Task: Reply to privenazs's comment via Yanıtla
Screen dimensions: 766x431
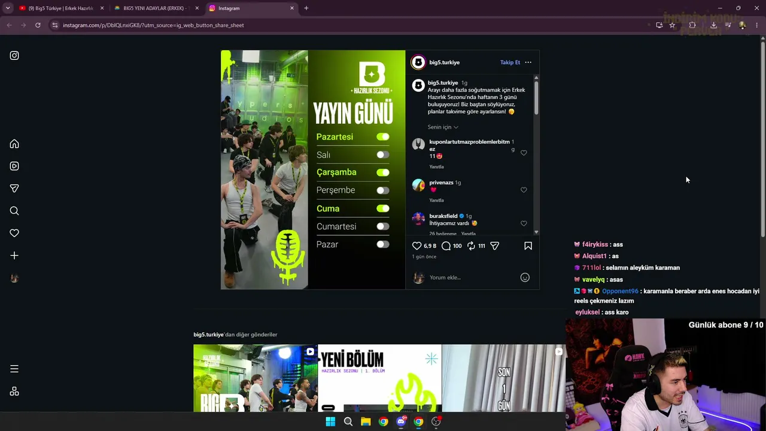Action: (x=436, y=201)
